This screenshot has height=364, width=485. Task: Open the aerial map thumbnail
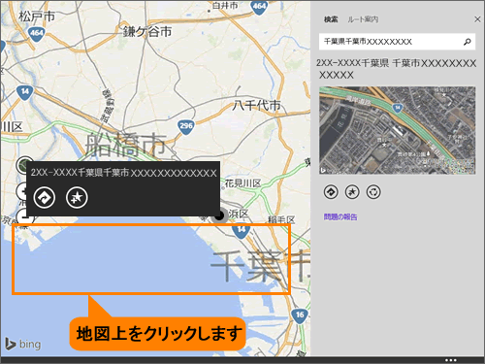[x=397, y=130]
